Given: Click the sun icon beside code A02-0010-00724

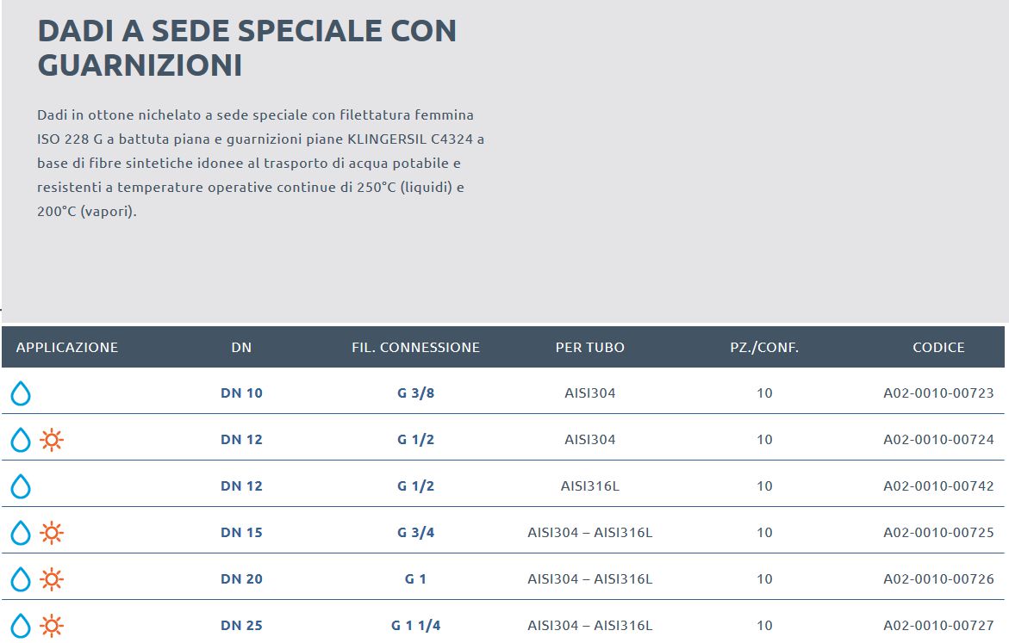Looking at the screenshot, I should (52, 441).
